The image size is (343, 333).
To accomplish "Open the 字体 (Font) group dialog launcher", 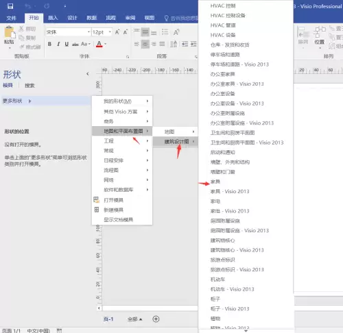I will pyautogui.click(x=128, y=57).
